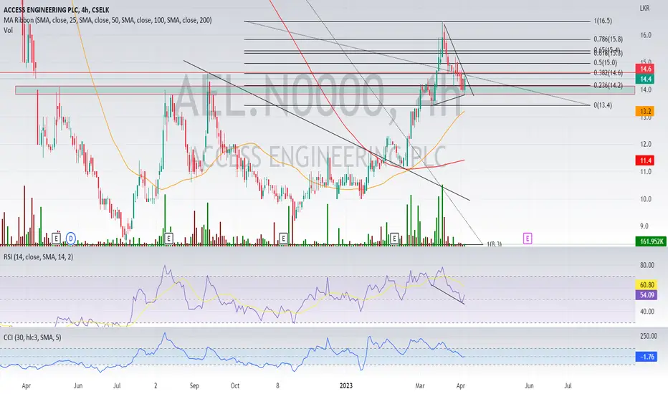The height and width of the screenshot is (394, 668).
Task: Click the 12.0 value on the price axis
Action: click(x=645, y=145)
